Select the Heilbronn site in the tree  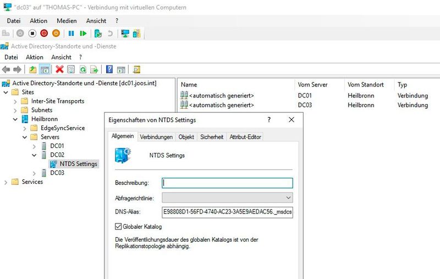coord(45,119)
